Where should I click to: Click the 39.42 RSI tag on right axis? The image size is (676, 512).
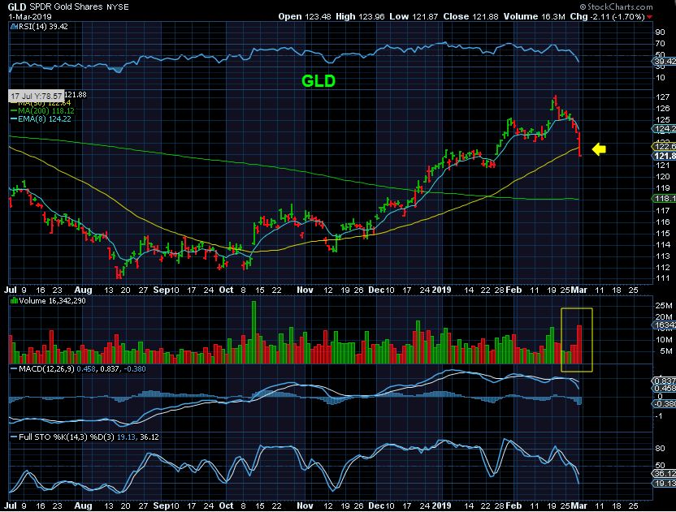pos(664,61)
